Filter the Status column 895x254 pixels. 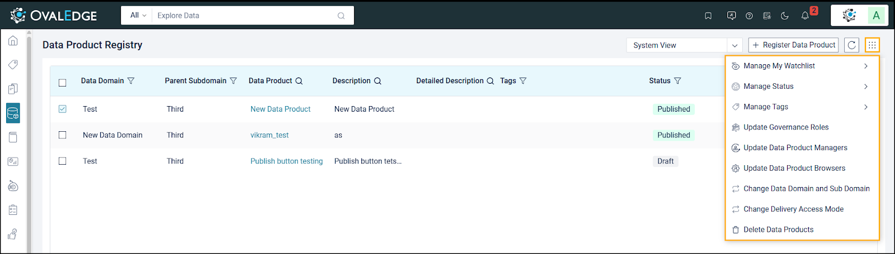click(x=677, y=81)
